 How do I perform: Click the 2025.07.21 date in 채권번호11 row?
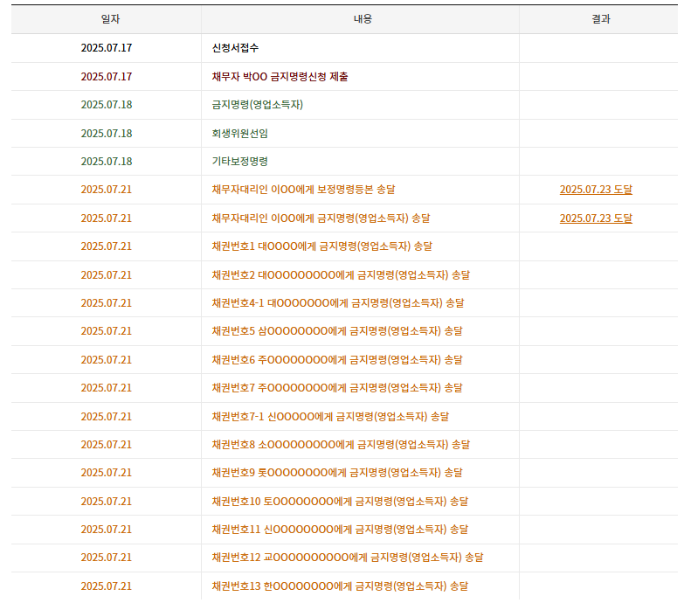pos(107,529)
